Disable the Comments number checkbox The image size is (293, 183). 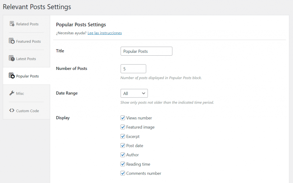123,173
